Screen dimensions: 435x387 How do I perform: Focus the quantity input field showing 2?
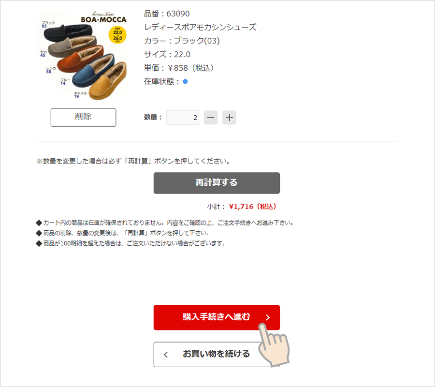pyautogui.click(x=183, y=118)
